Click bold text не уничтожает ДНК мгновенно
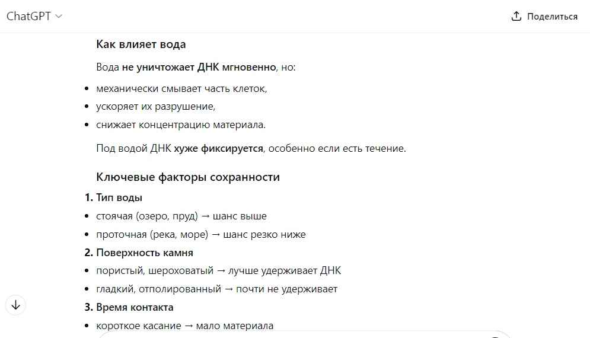This screenshot has width=590, height=338. tap(199, 67)
